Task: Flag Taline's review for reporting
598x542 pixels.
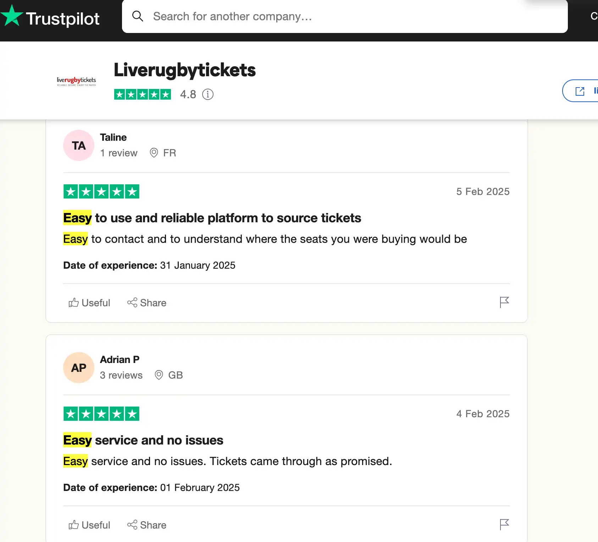Action: pyautogui.click(x=504, y=302)
